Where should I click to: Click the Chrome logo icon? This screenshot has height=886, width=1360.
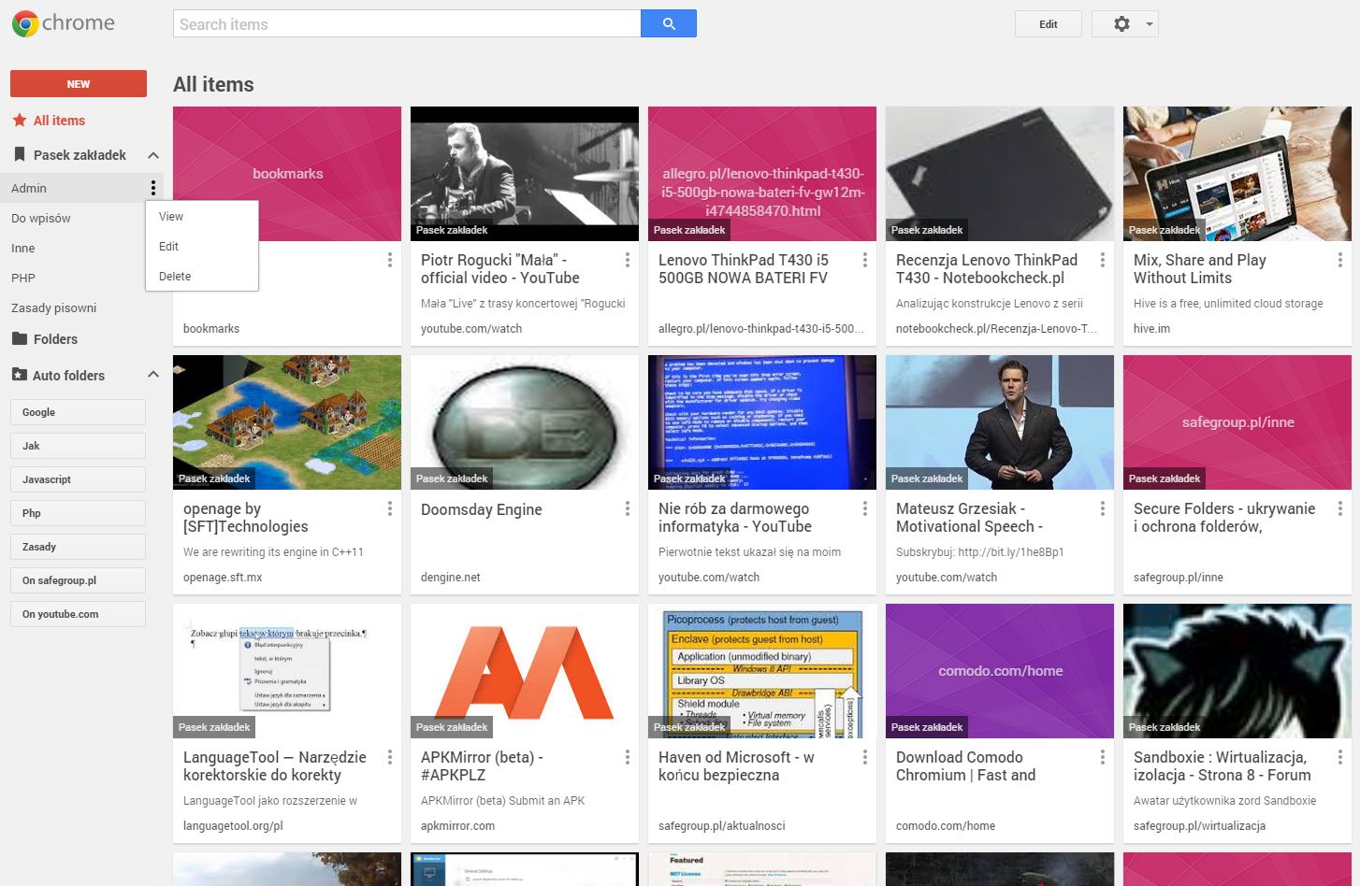pyautogui.click(x=25, y=23)
